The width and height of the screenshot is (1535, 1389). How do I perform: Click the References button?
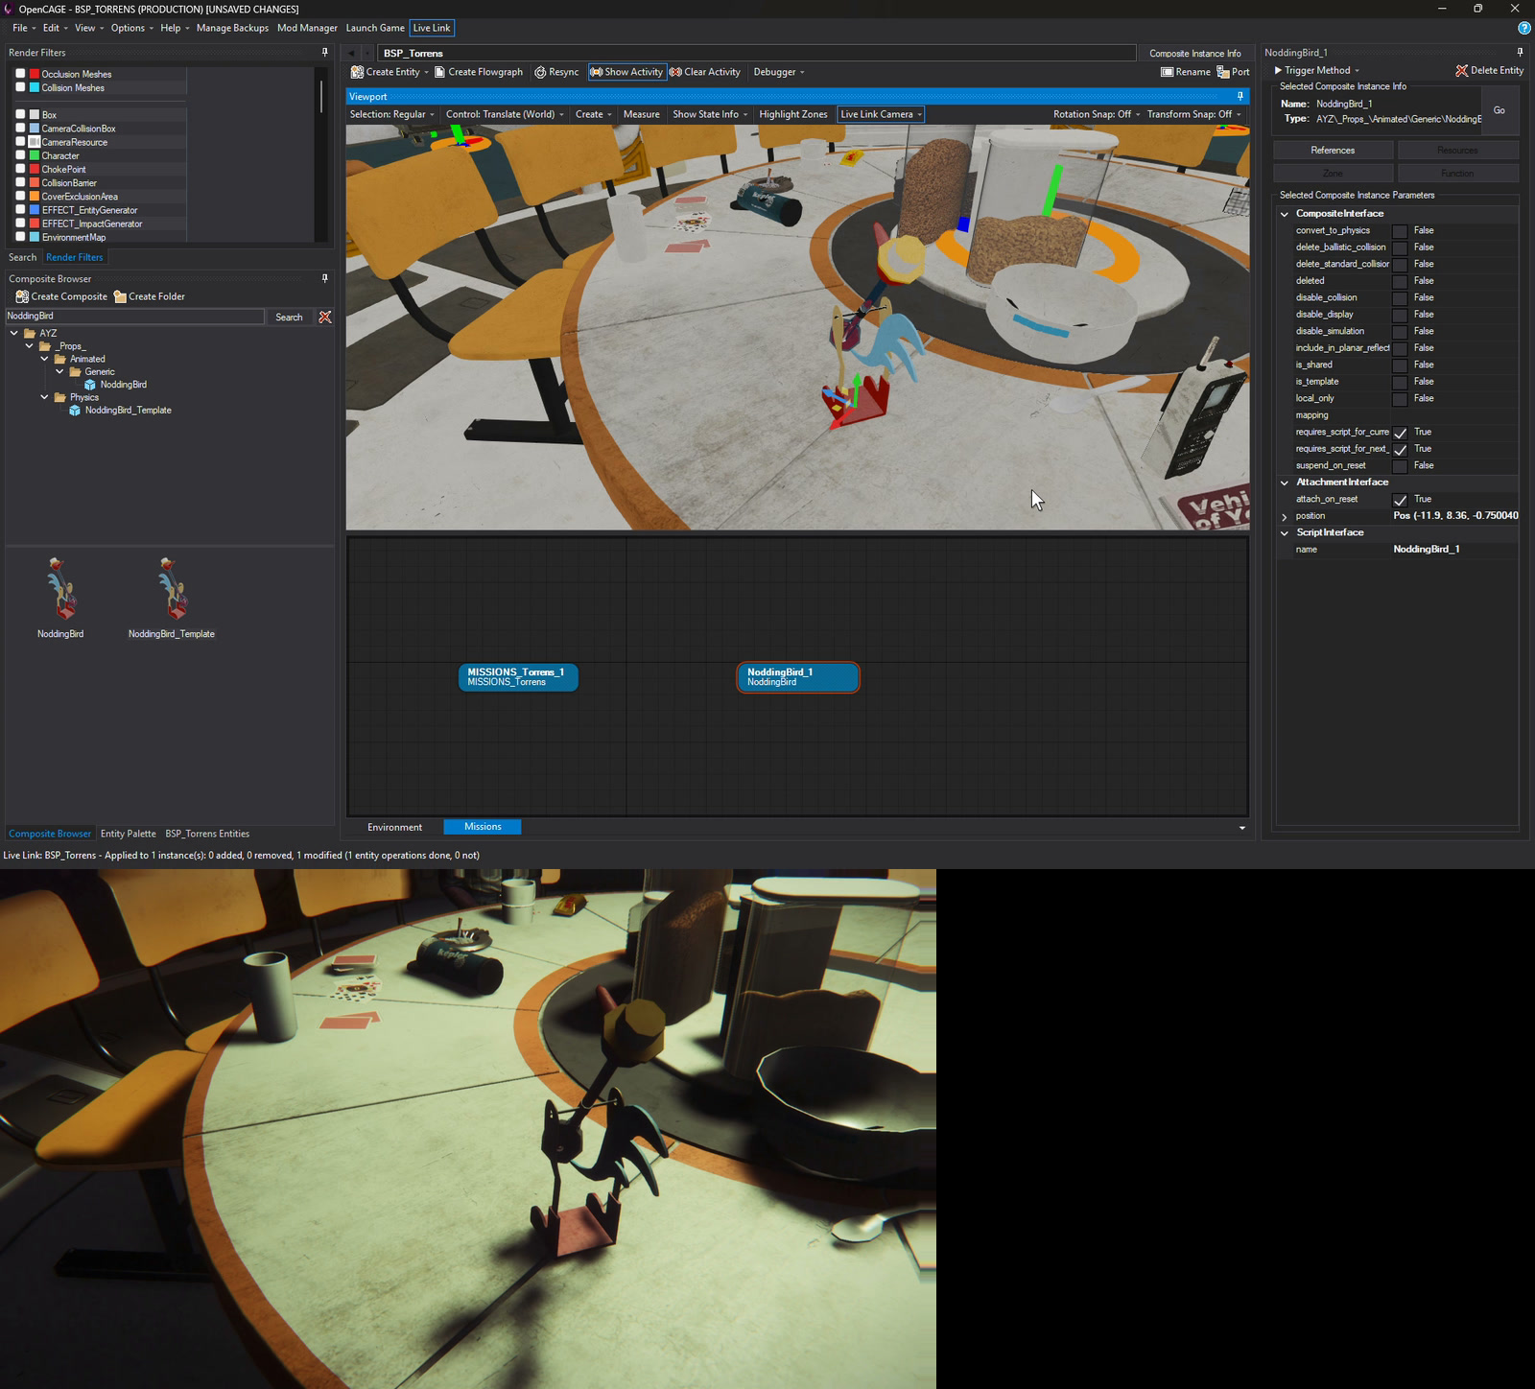click(1333, 150)
